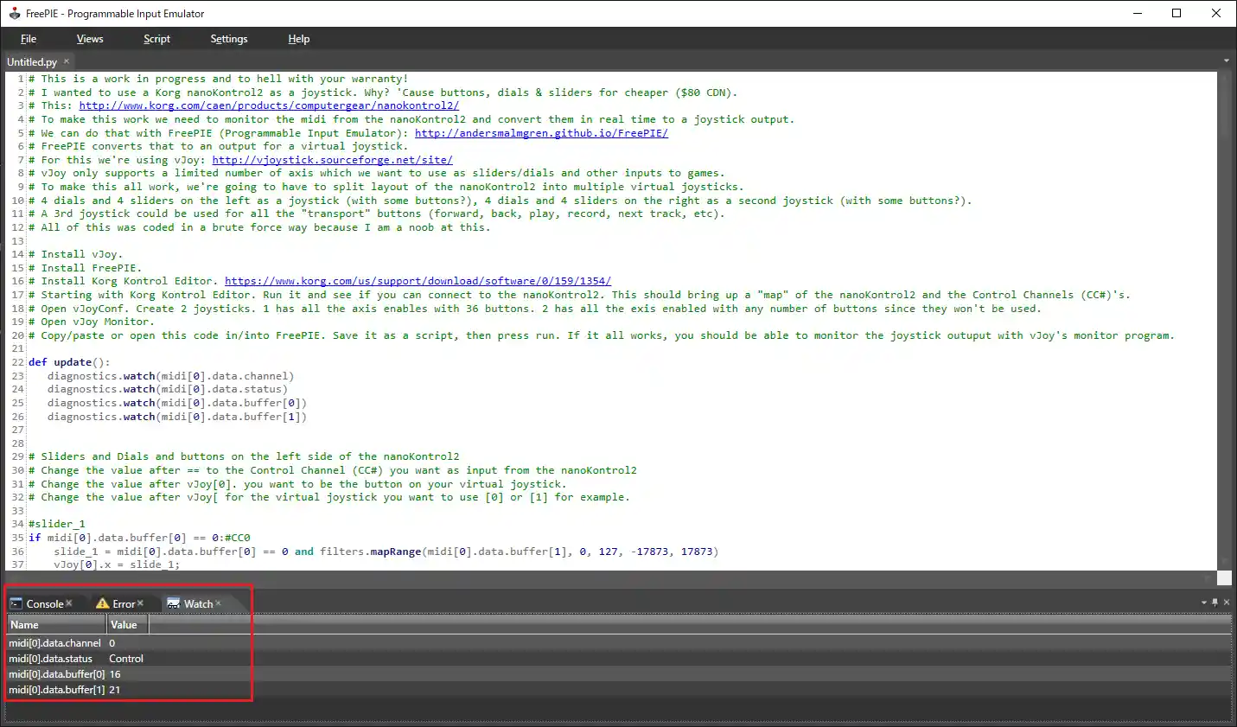This screenshot has width=1237, height=727.
Task: Close the Untitled.py tab
Action: pyautogui.click(x=66, y=61)
